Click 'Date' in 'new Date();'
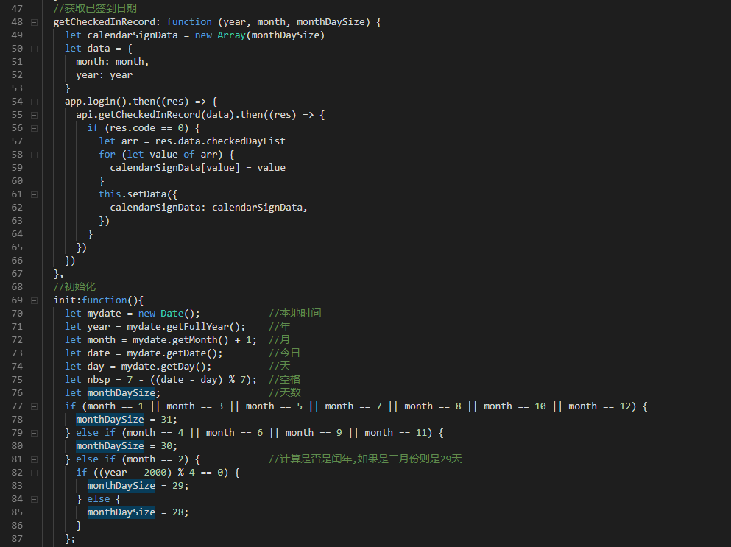This screenshot has height=547, width=731. [x=172, y=314]
